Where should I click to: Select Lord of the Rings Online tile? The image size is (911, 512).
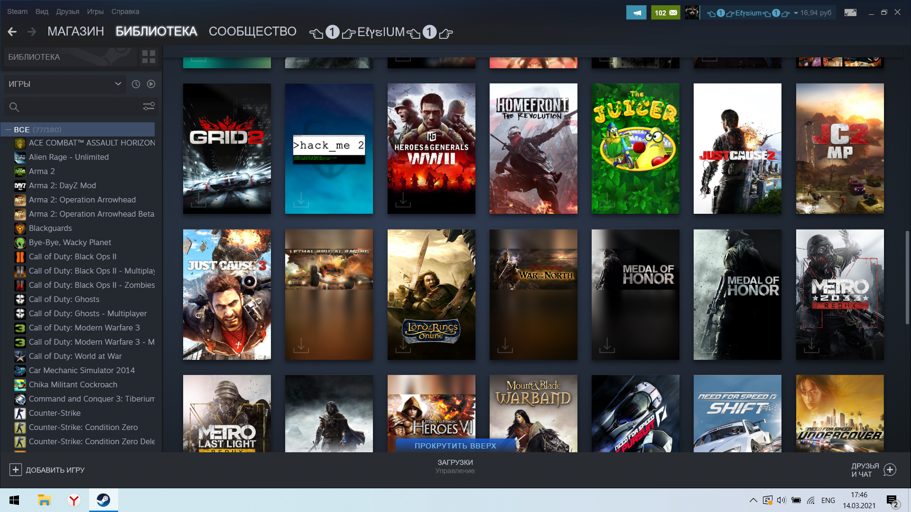click(x=431, y=294)
